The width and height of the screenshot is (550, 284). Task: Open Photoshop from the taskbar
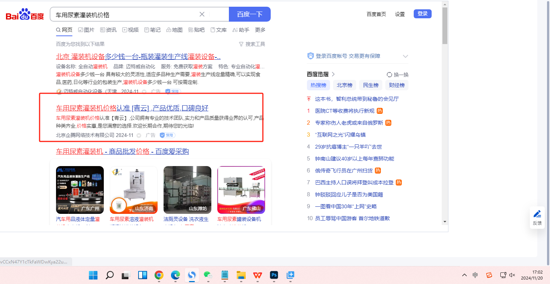pyautogui.click(x=274, y=275)
